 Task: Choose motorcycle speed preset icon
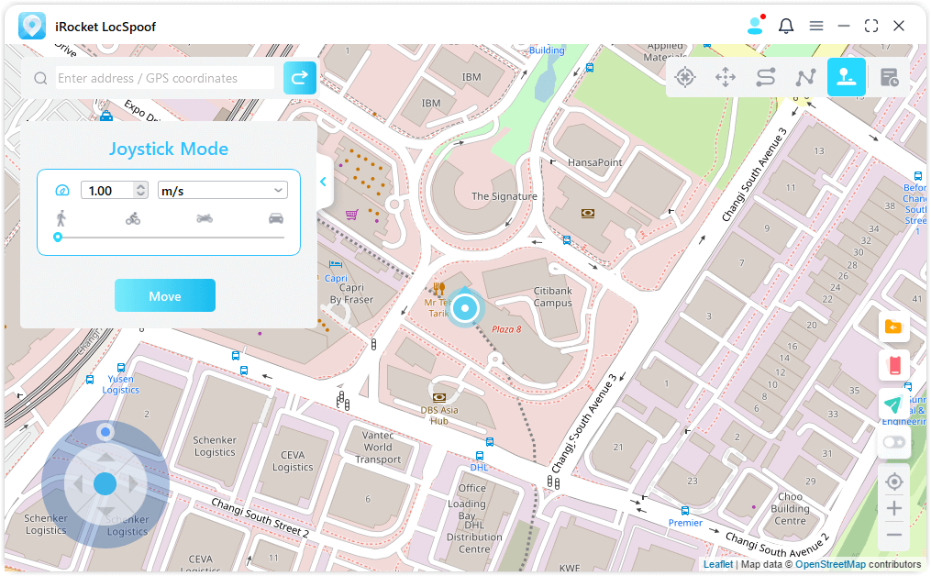pyautogui.click(x=205, y=218)
